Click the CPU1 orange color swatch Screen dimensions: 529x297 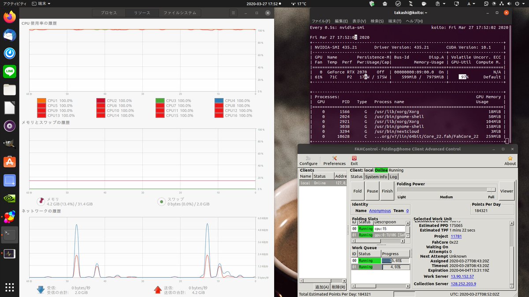tap(41, 101)
